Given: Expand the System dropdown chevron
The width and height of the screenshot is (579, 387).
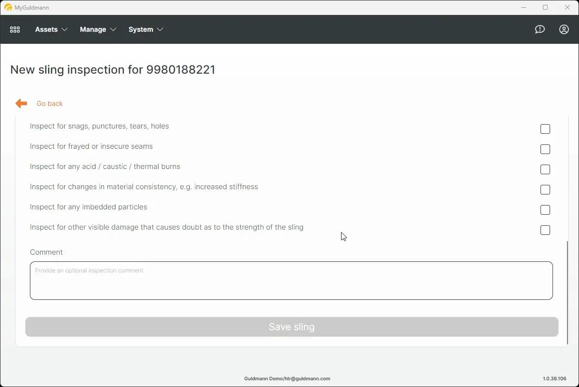Looking at the screenshot, I should coord(160,29).
